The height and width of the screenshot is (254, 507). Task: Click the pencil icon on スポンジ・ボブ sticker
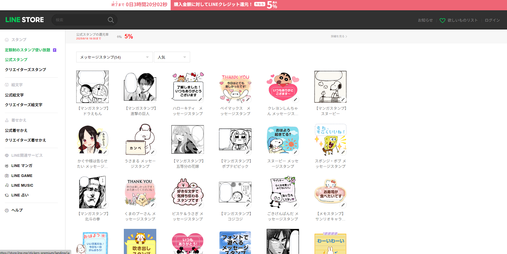(x=343, y=152)
